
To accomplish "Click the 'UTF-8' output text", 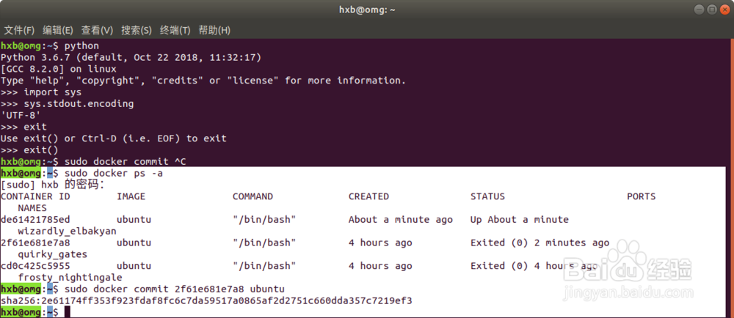I will coord(21,115).
